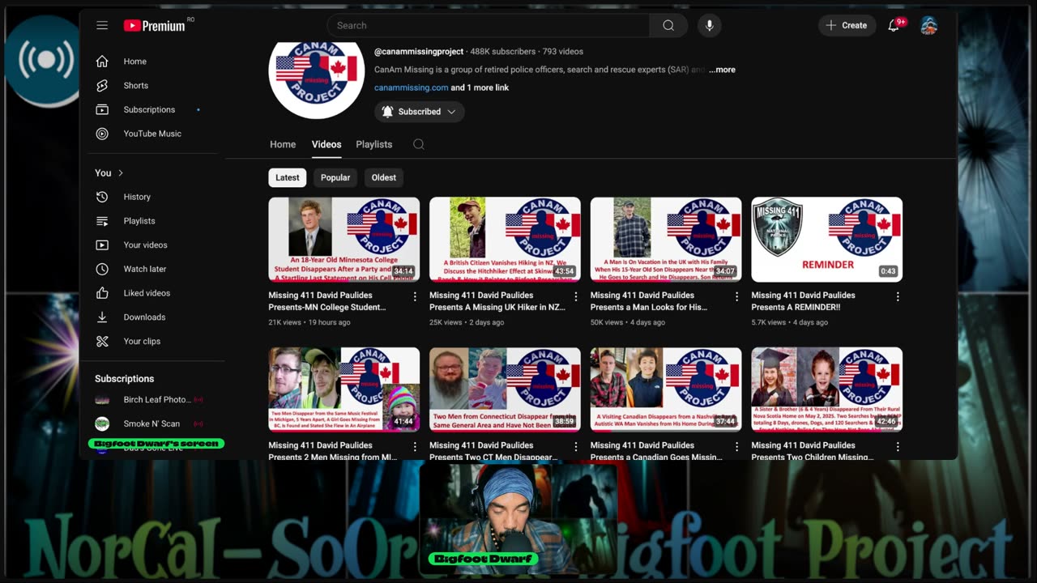
Task: Click the @canammissingproject handle text
Action: coord(419,51)
